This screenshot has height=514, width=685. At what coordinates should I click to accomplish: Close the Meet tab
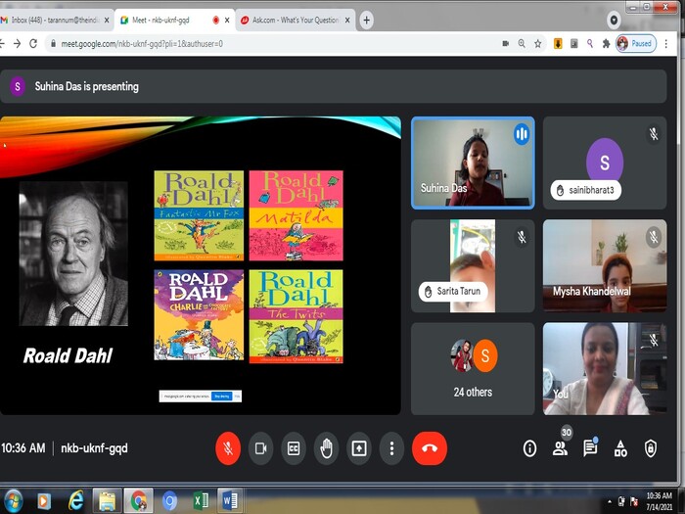[227, 21]
